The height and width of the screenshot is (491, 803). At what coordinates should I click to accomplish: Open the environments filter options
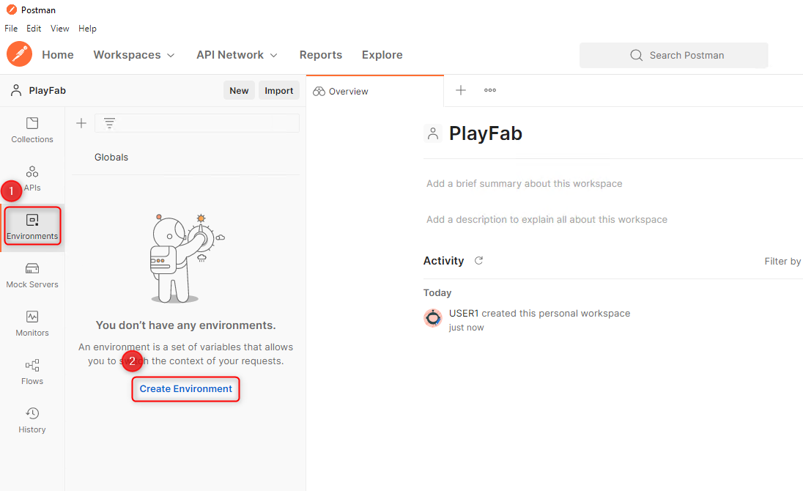pyautogui.click(x=109, y=122)
